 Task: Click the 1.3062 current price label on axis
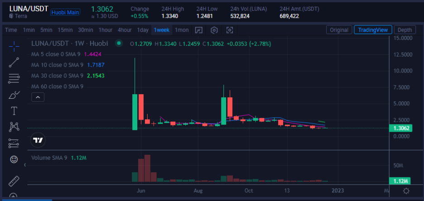(x=401, y=128)
